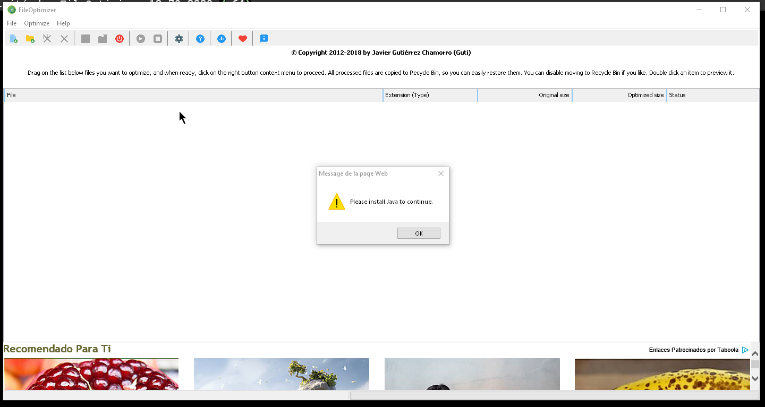The height and width of the screenshot is (407, 765).
Task: Click the blue statistics chart icon
Action: tap(222, 39)
